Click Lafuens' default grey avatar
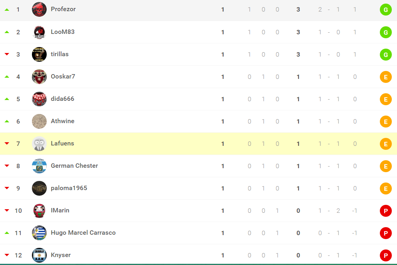Viewport: 397px width, 265px height. coord(39,143)
